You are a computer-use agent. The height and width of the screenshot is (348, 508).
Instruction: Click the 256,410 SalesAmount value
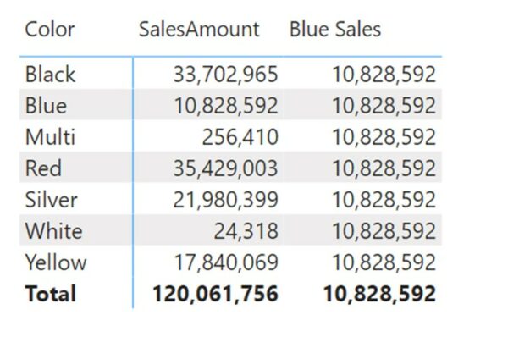coord(240,137)
